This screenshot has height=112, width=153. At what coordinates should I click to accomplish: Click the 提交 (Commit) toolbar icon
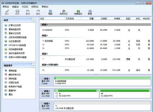7,12
